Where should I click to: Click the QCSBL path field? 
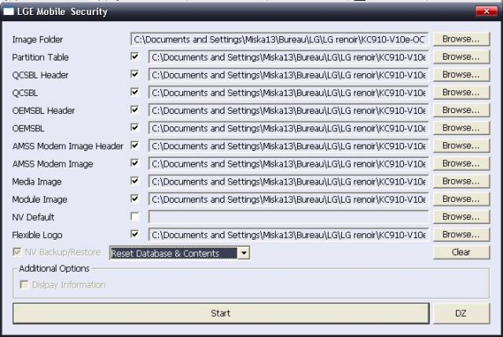pos(288,93)
